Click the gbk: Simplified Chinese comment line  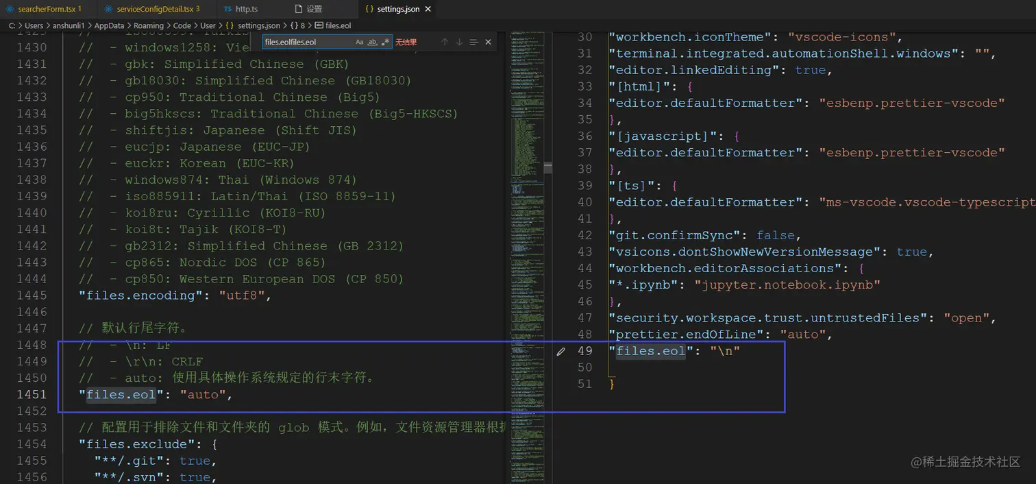pos(214,64)
